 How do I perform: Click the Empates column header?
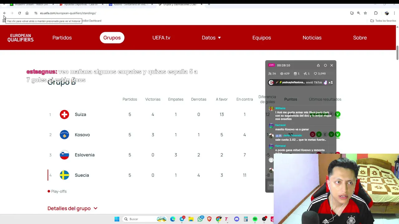click(x=176, y=99)
